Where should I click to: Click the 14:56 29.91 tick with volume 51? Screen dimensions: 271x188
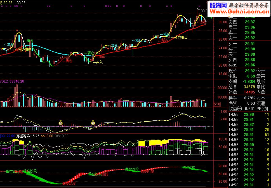[x=249, y=135]
